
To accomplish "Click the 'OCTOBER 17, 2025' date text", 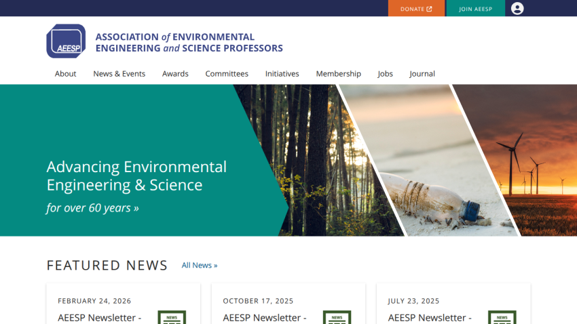I will 258,301.
